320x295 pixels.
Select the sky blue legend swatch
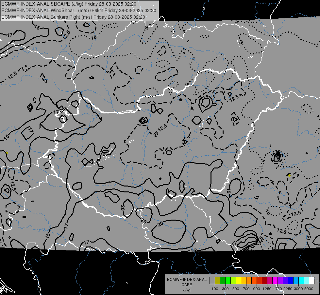[296, 281]
